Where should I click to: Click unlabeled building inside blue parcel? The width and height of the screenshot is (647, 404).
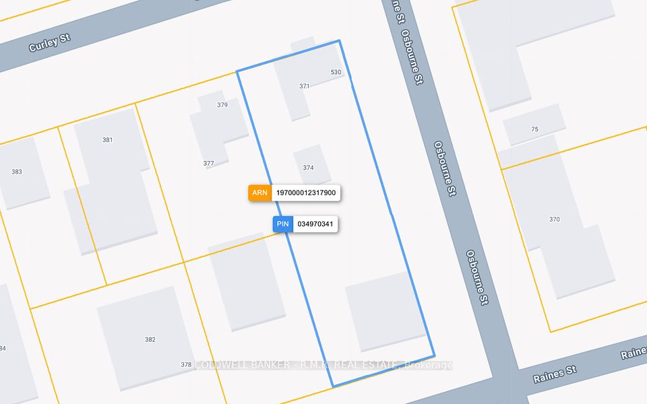pos(386,311)
